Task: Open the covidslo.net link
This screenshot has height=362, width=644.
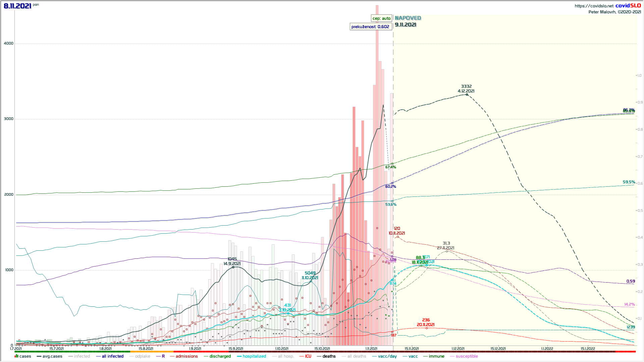Action: 594,6
